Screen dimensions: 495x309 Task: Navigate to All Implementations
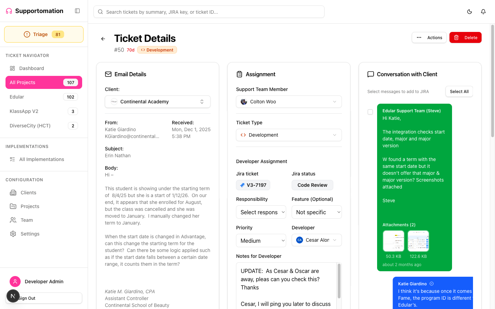41,159
